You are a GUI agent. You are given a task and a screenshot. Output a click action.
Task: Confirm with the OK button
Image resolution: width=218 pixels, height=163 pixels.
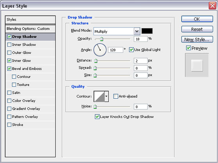coord(197,19)
